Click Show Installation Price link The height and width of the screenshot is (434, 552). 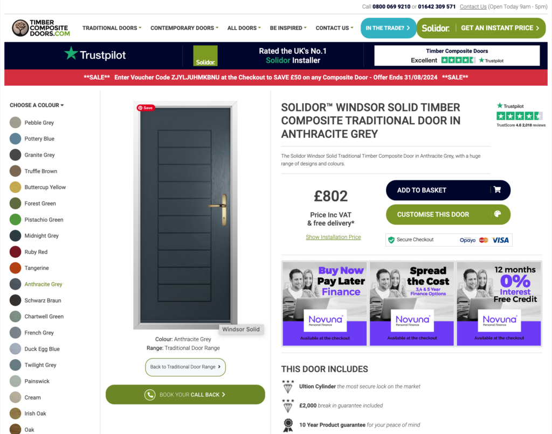333,237
